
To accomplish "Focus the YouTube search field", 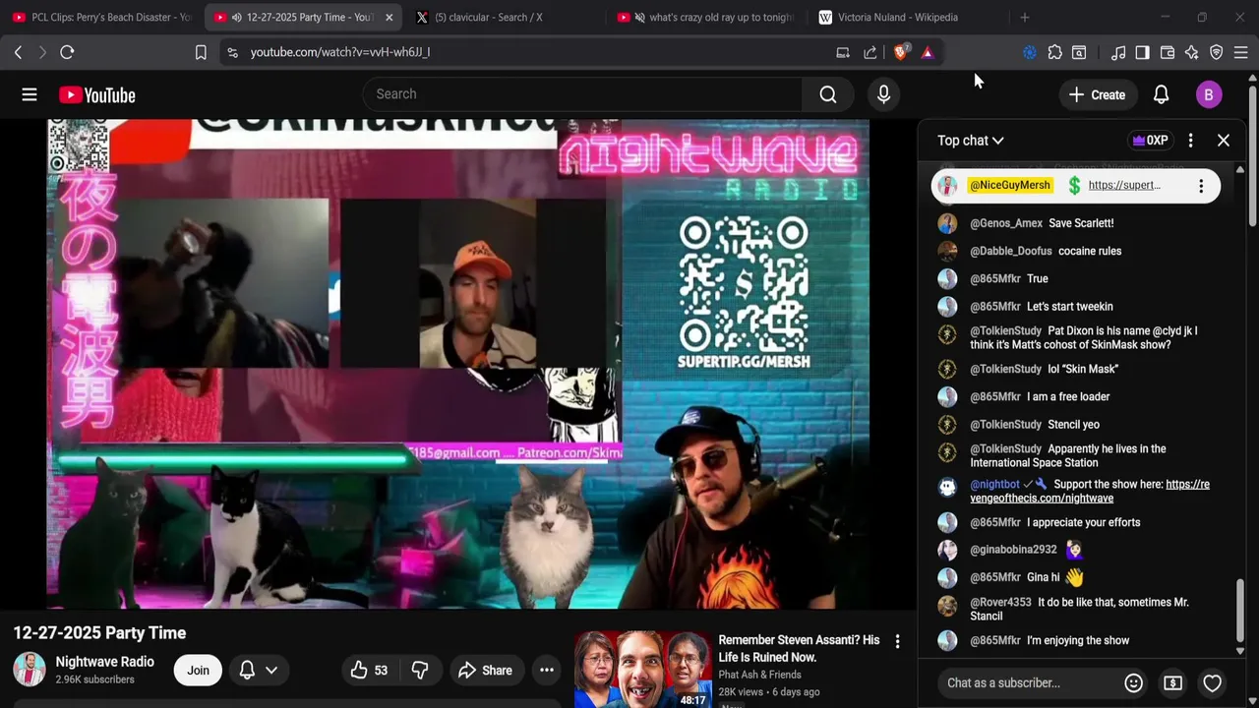I will click(582, 94).
